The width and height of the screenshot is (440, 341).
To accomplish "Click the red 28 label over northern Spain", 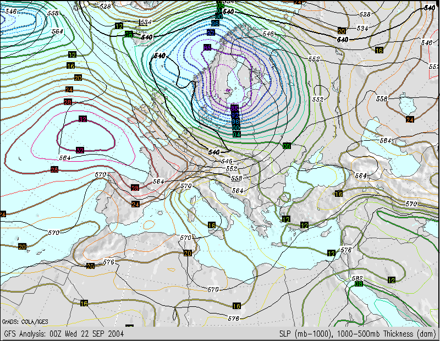I will tap(135, 188).
